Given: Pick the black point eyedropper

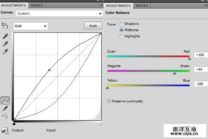Looking at the screenshot, I should point(5,36).
